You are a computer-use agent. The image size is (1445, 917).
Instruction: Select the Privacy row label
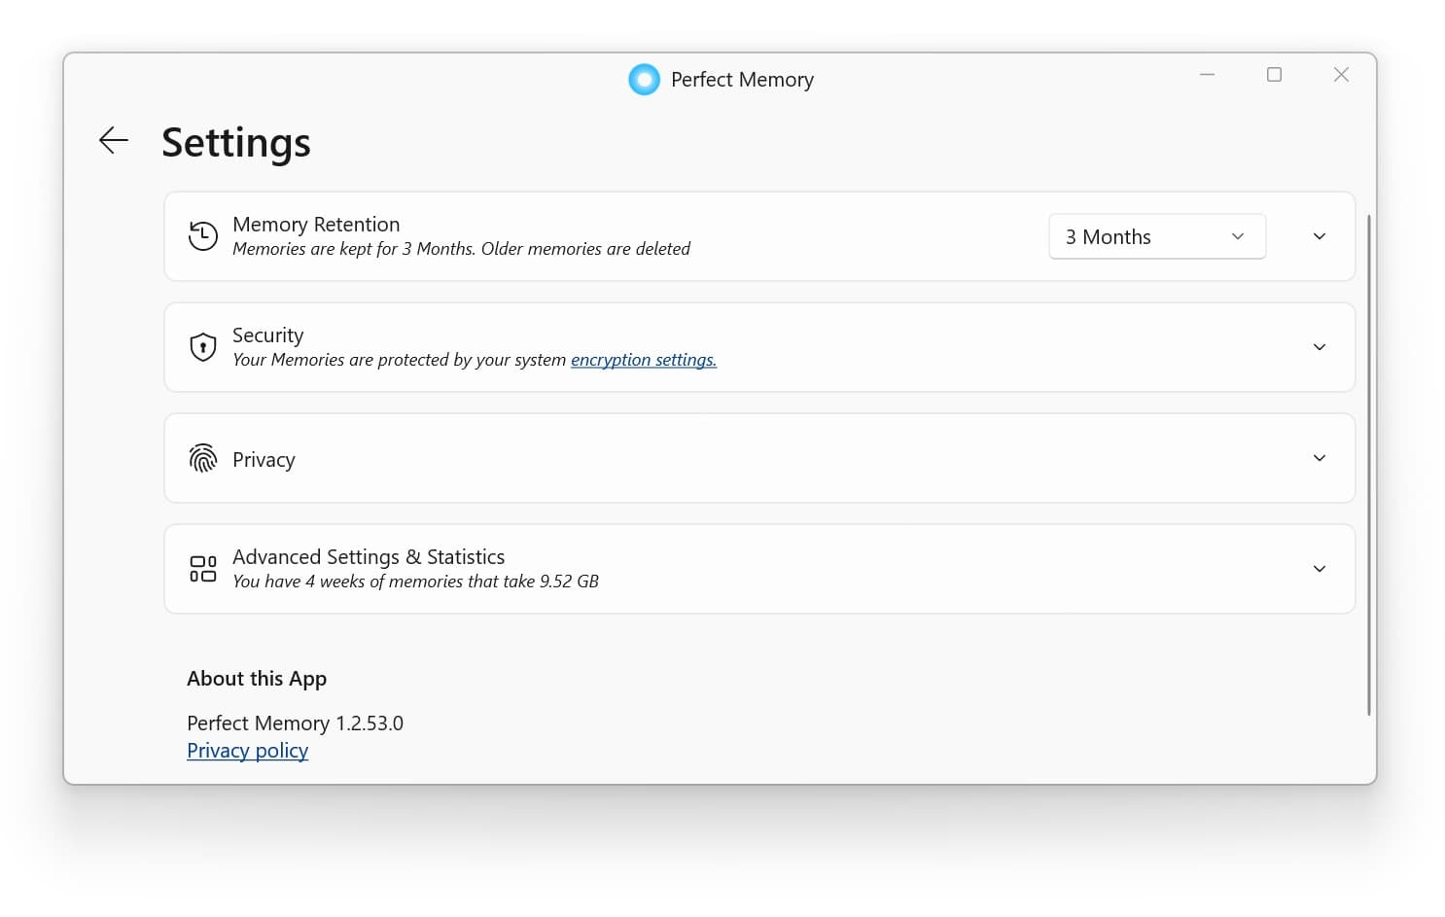click(x=264, y=460)
